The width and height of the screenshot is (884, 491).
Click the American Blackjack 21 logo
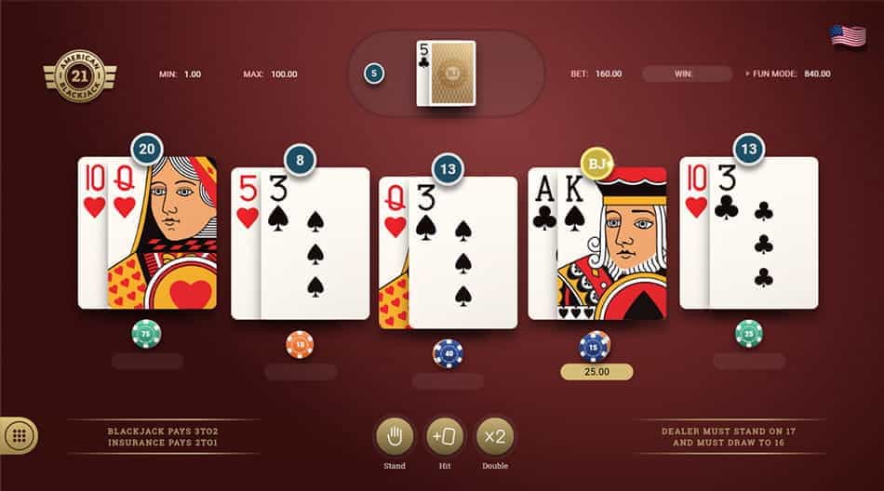(x=80, y=75)
